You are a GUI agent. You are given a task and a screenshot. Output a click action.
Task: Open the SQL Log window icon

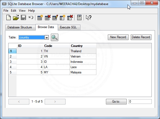tap(79, 18)
